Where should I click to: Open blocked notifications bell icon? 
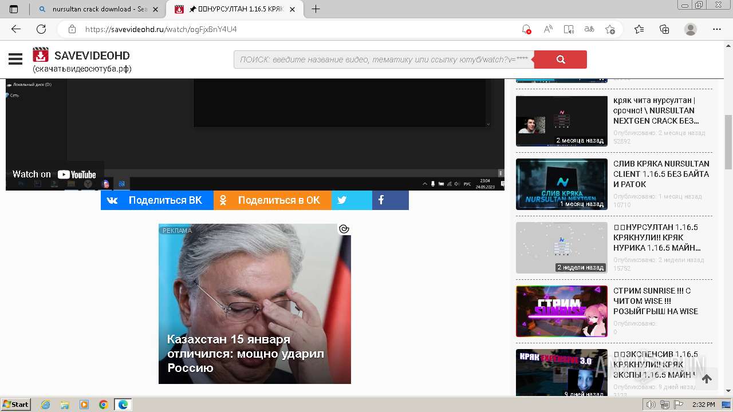click(526, 29)
